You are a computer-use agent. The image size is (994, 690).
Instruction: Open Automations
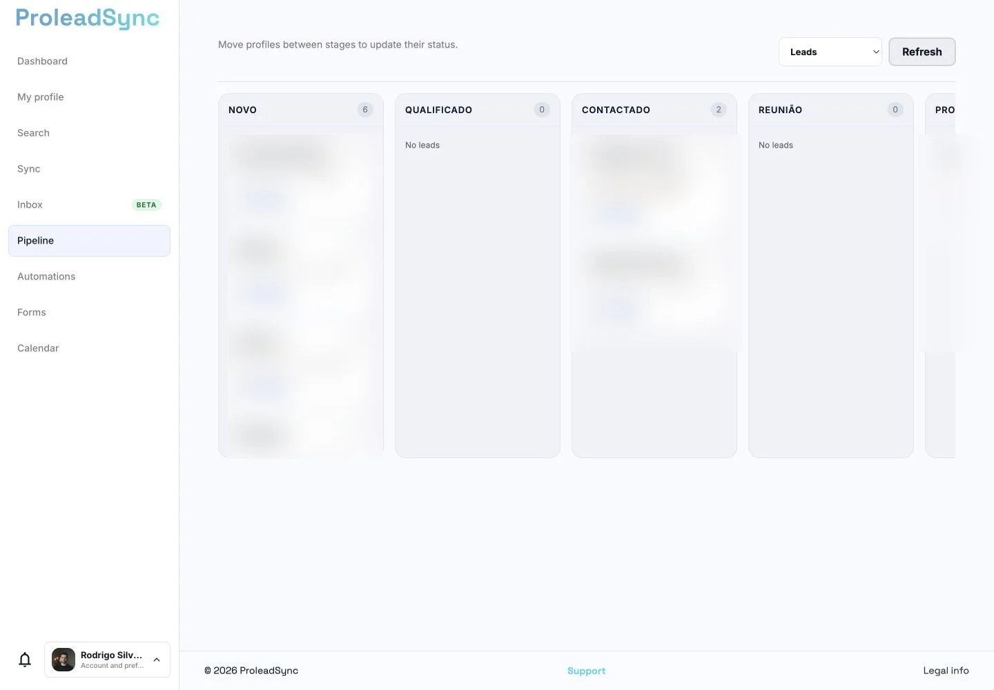[x=46, y=277]
